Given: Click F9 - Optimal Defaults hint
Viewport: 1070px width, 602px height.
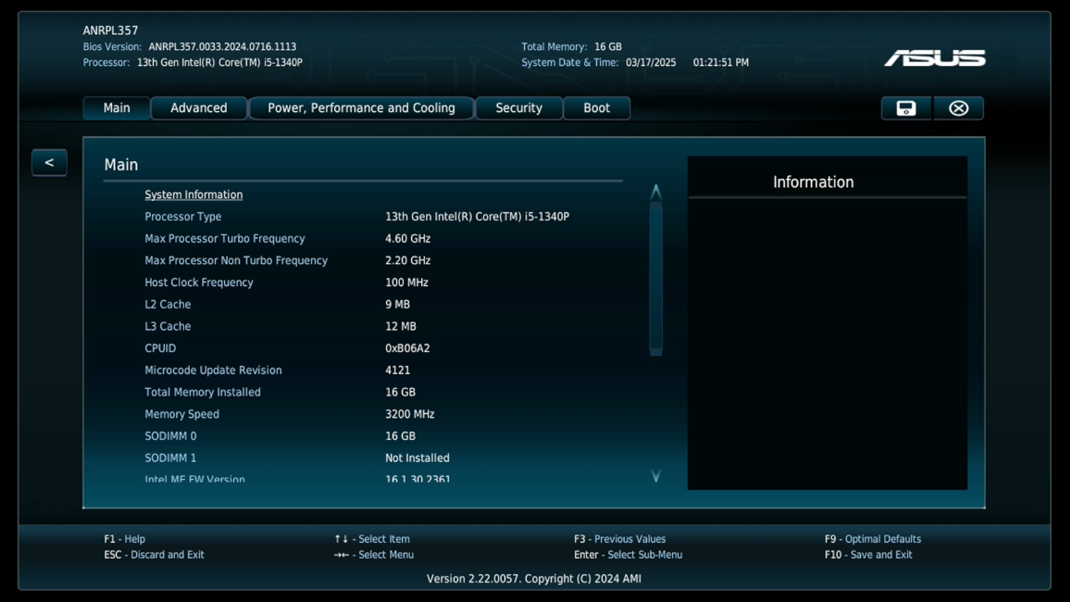Looking at the screenshot, I should coord(873,539).
